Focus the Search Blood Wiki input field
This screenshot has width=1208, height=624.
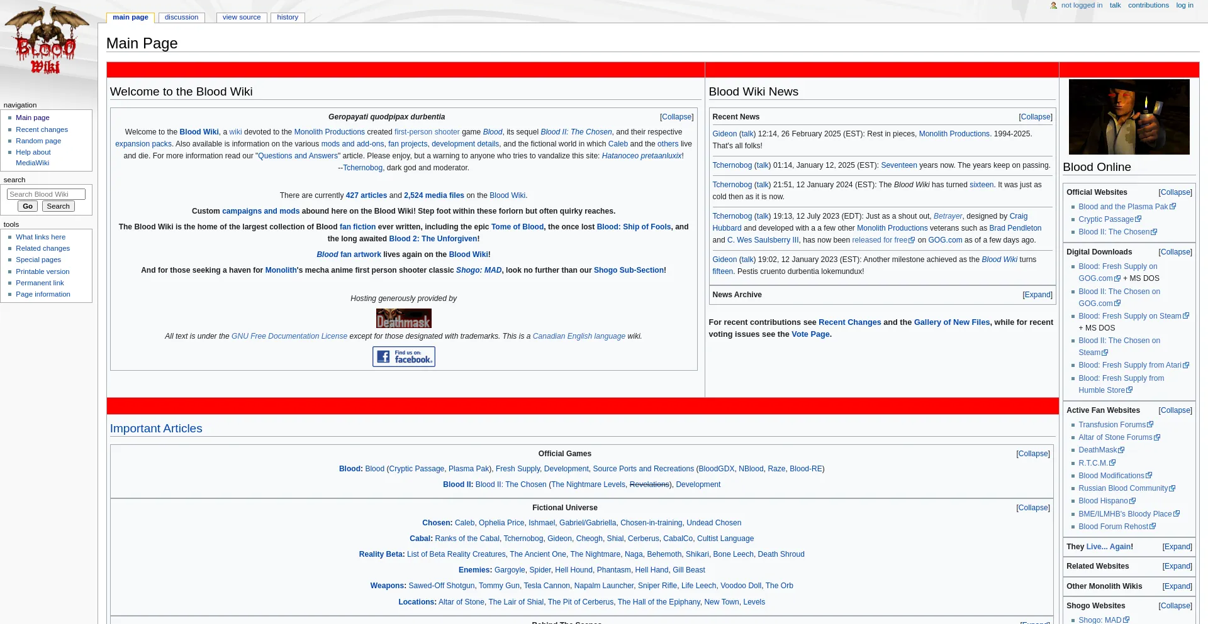46,195
